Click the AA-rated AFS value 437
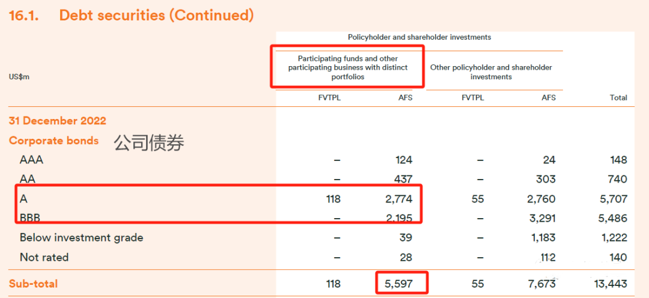Image resolution: width=649 pixels, height=298 pixels. (402, 179)
